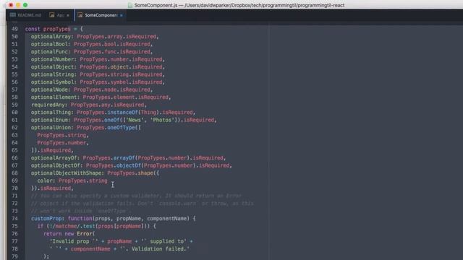The image size is (463, 260).
Task: Click the 'News' string literal
Action: [x=135, y=120]
